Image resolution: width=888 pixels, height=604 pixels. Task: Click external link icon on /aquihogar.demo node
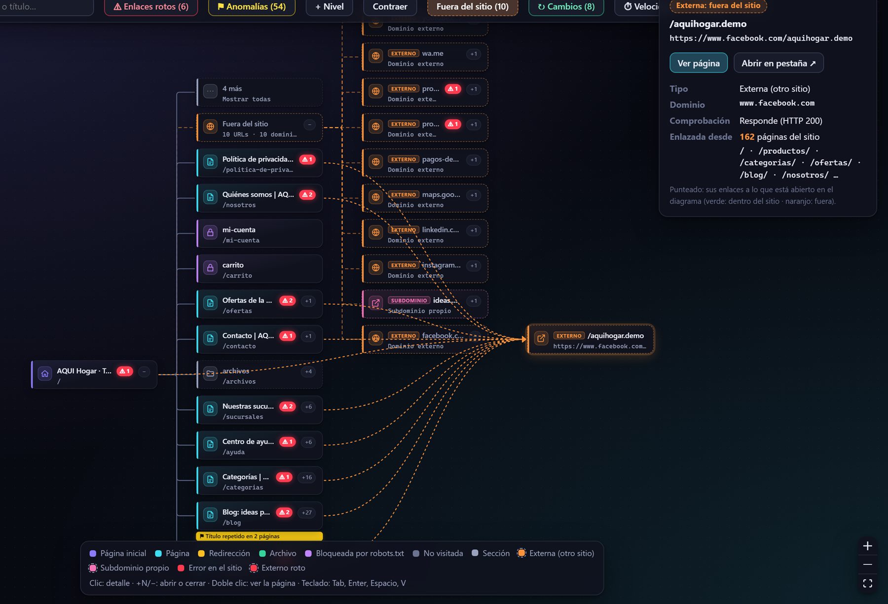pyautogui.click(x=541, y=338)
